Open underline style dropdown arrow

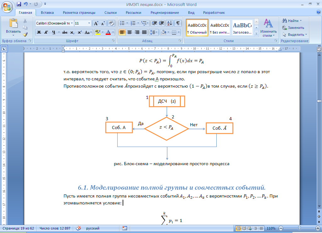[x=59, y=32]
